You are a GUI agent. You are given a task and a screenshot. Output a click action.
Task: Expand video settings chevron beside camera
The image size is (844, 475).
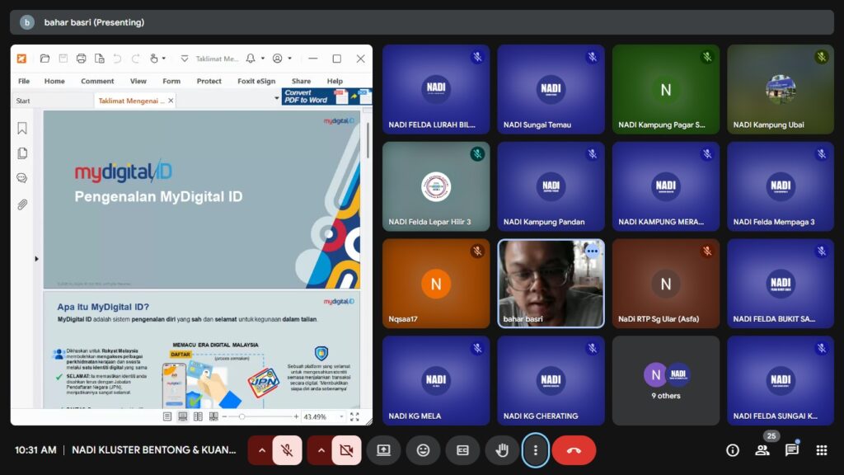coord(321,449)
